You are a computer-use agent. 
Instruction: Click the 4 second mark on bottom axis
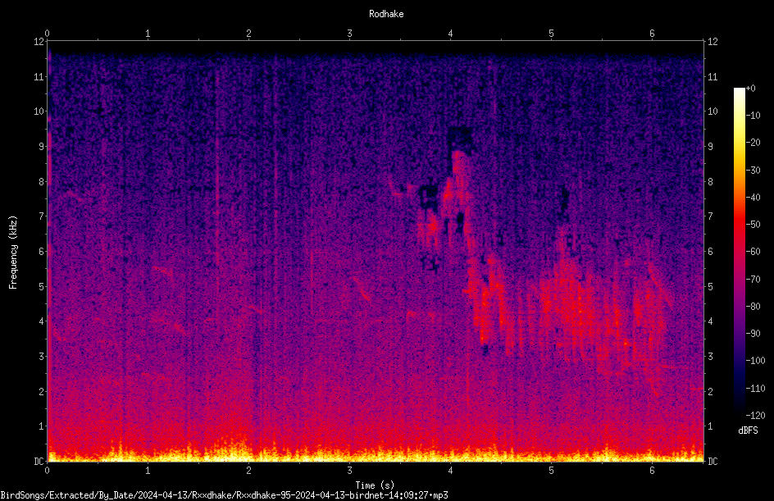tap(450, 471)
